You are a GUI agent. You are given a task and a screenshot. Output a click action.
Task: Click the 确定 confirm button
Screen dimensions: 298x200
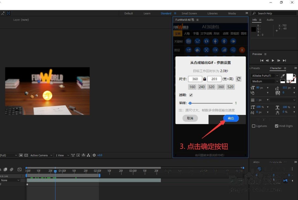[231, 118]
